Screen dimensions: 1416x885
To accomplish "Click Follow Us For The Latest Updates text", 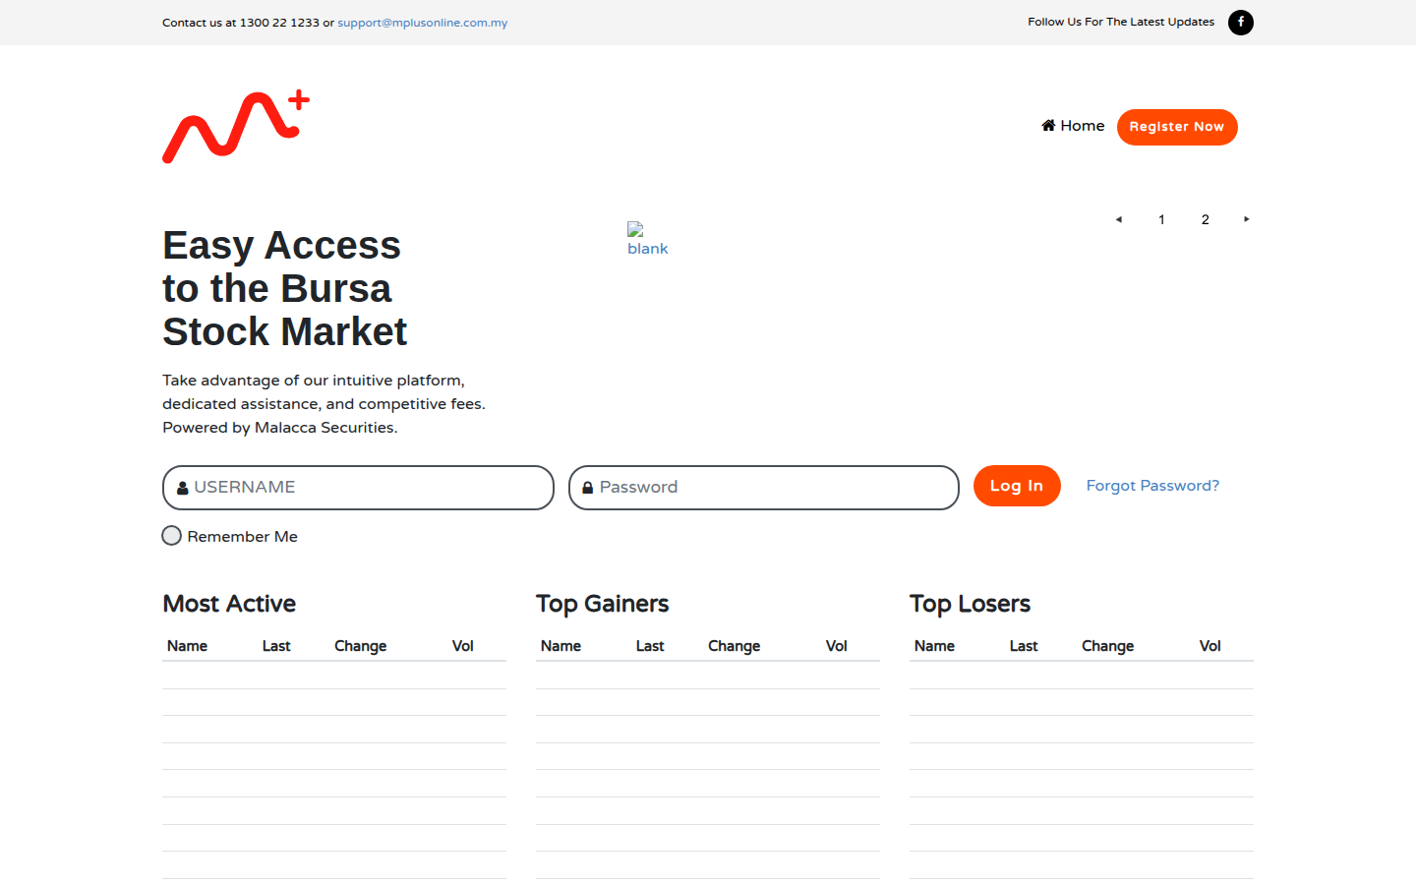I will 1121,22.
